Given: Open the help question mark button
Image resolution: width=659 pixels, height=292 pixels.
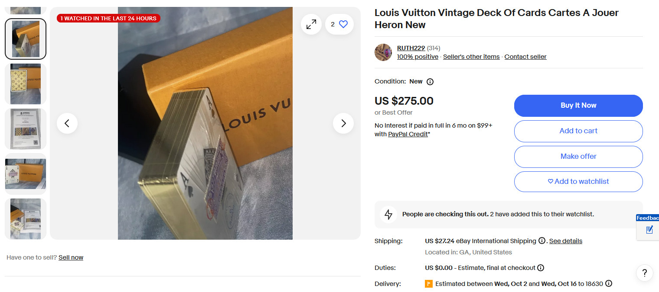Looking at the screenshot, I should (645, 273).
